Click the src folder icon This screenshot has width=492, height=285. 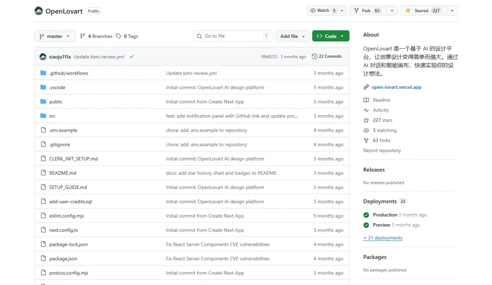[x=43, y=116]
